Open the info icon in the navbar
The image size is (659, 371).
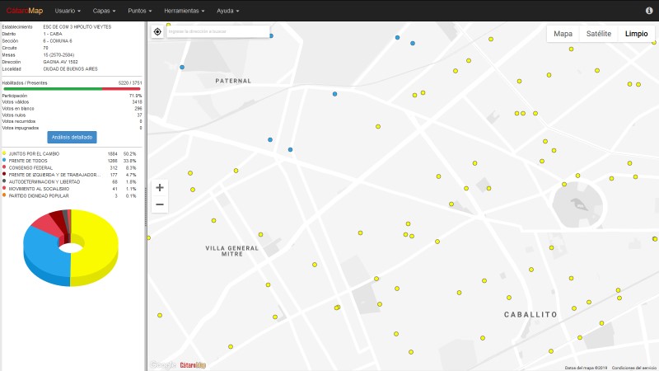(x=649, y=11)
